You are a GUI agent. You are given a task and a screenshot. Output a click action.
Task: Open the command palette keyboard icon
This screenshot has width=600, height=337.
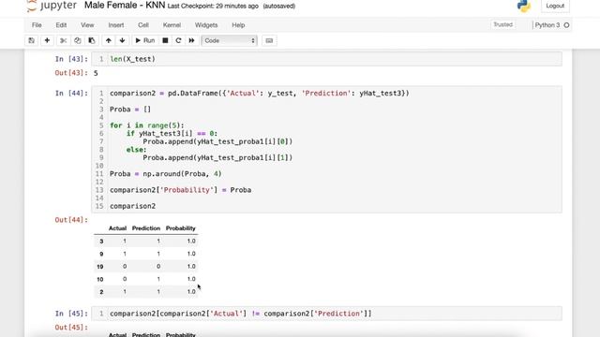click(269, 40)
